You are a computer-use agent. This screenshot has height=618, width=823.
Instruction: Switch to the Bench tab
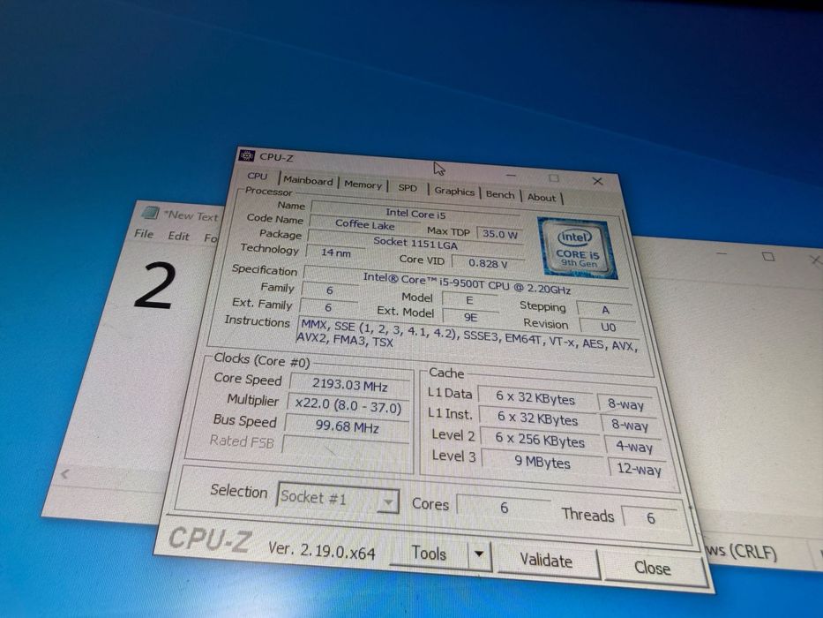pos(499,194)
